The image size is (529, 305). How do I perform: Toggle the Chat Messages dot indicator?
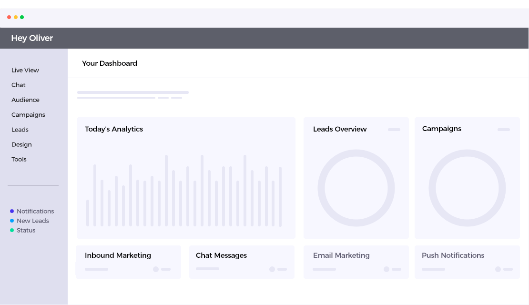[272, 269]
